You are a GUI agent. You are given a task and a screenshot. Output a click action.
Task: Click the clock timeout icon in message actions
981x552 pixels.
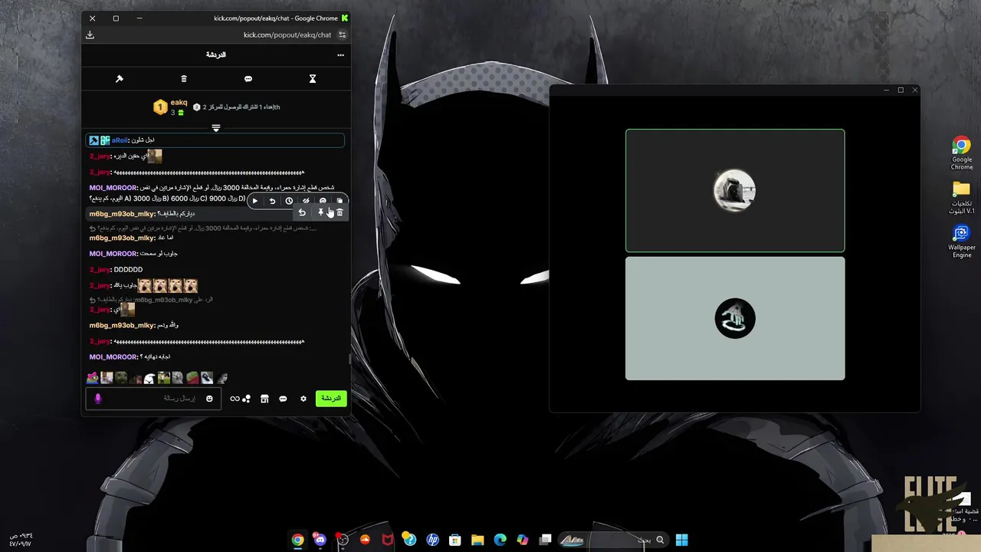click(x=289, y=201)
